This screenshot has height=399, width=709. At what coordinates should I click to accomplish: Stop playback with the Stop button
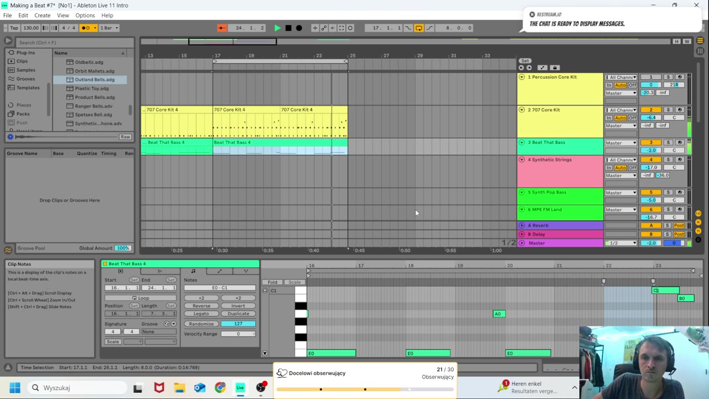[x=288, y=28]
